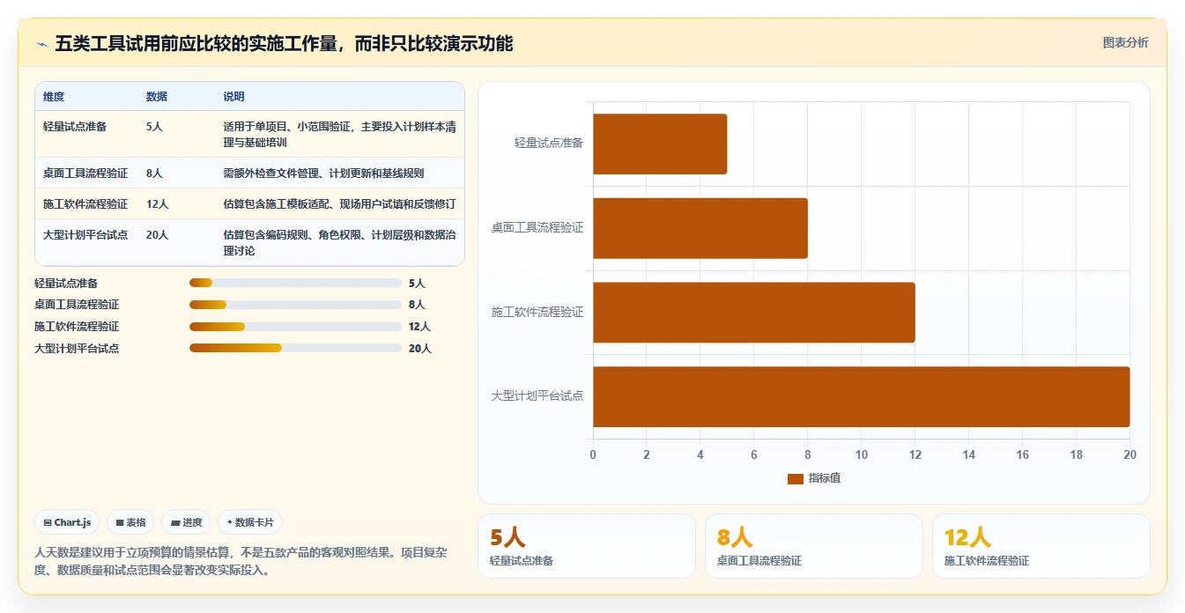Click the 桌面工具流程验证 progress bar
The image size is (1185, 613).
pos(295,305)
